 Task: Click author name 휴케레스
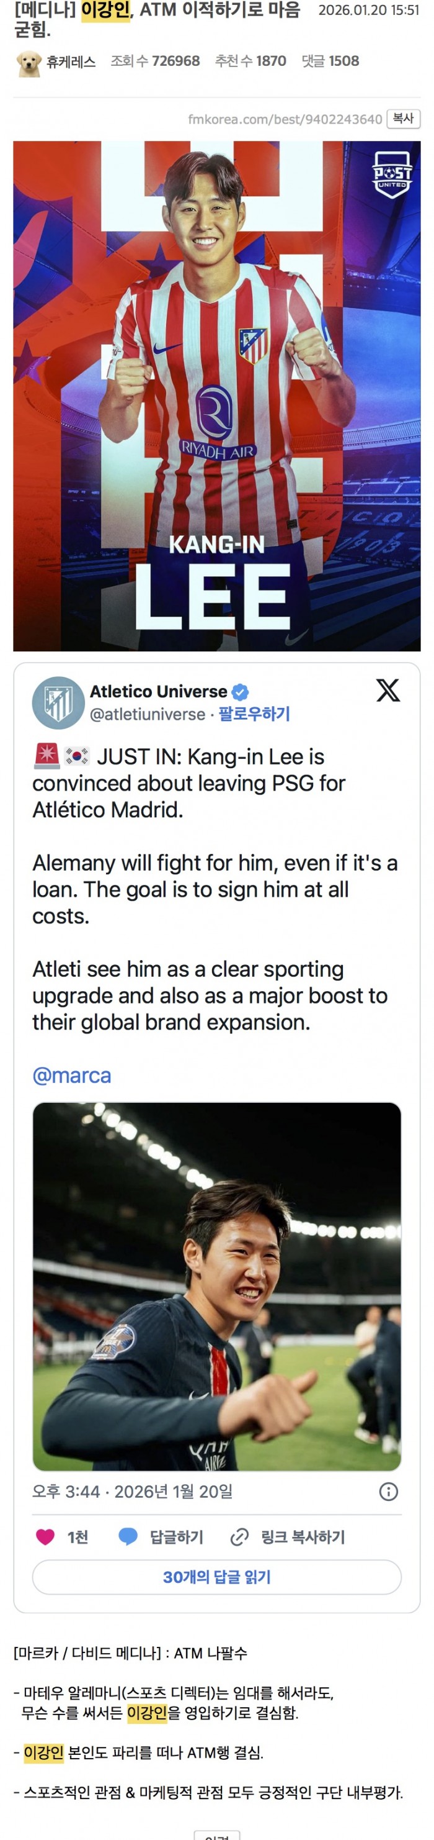point(71,62)
